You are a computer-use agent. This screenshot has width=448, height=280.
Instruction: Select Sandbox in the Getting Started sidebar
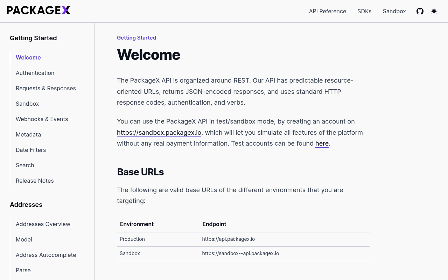click(x=27, y=104)
